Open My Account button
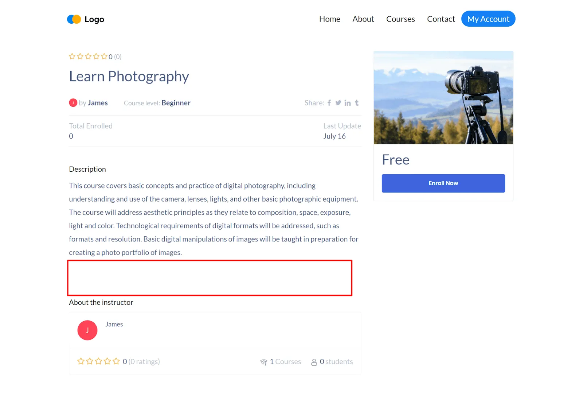The image size is (583, 408). (488, 19)
